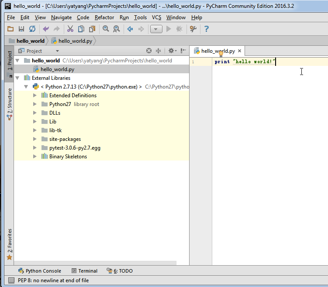Open the 2: Favorites side tool tab
Image resolution: width=328 pixels, height=287 pixels.
click(10, 244)
